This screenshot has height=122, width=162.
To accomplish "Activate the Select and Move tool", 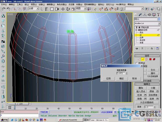I will click(63, 9).
